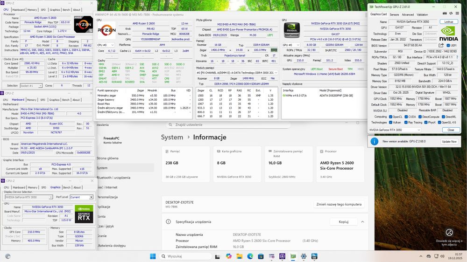
Task: Open Settings gear in the taskbar
Action: (x=304, y=256)
